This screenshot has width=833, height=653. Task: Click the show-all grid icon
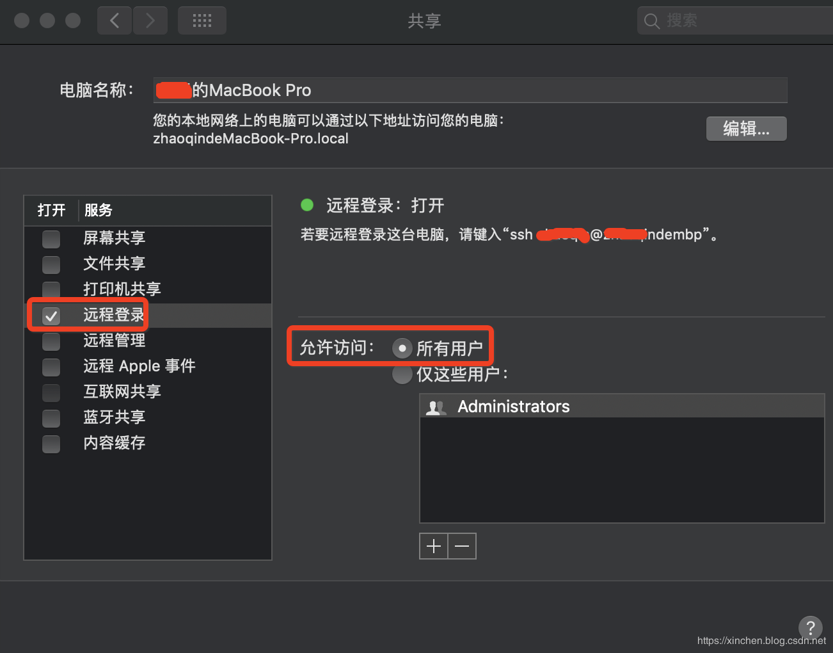click(x=202, y=20)
